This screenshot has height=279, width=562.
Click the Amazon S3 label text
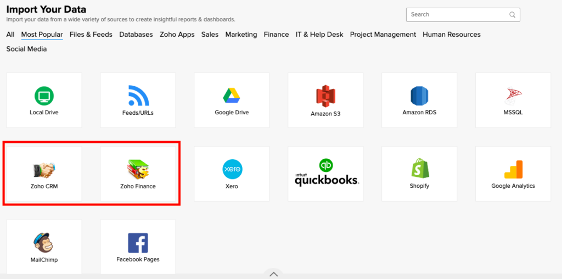[325, 114]
